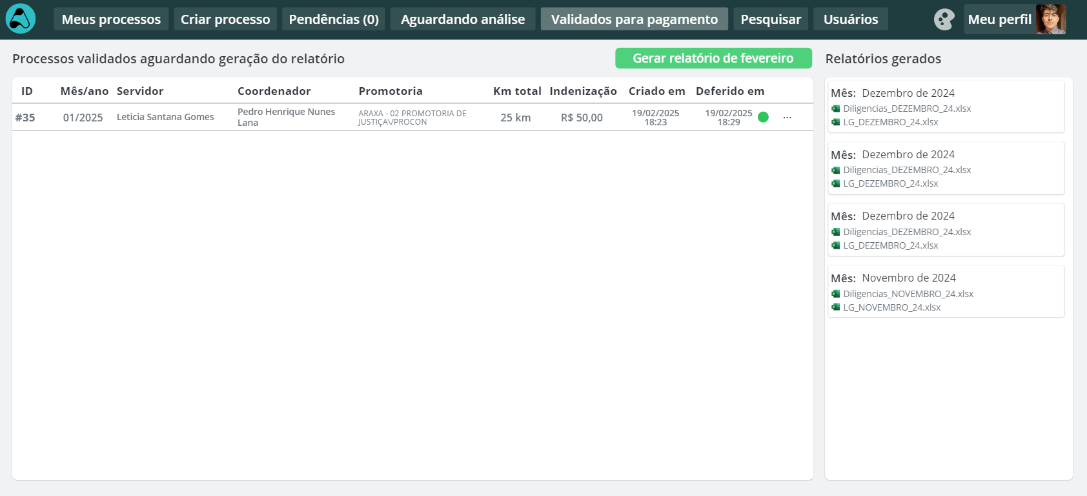Click the ID column header
The image size is (1087, 496).
27,91
